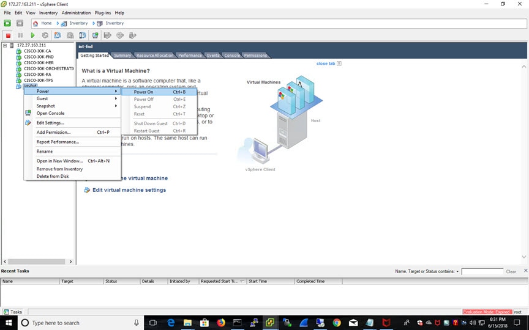The width and height of the screenshot is (529, 330).
Task: Click the first Inventory breadcrumb arrow
Action: pyautogui.click(x=58, y=23)
